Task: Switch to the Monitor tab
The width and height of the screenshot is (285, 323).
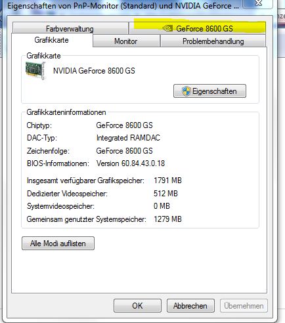Action: 126,41
